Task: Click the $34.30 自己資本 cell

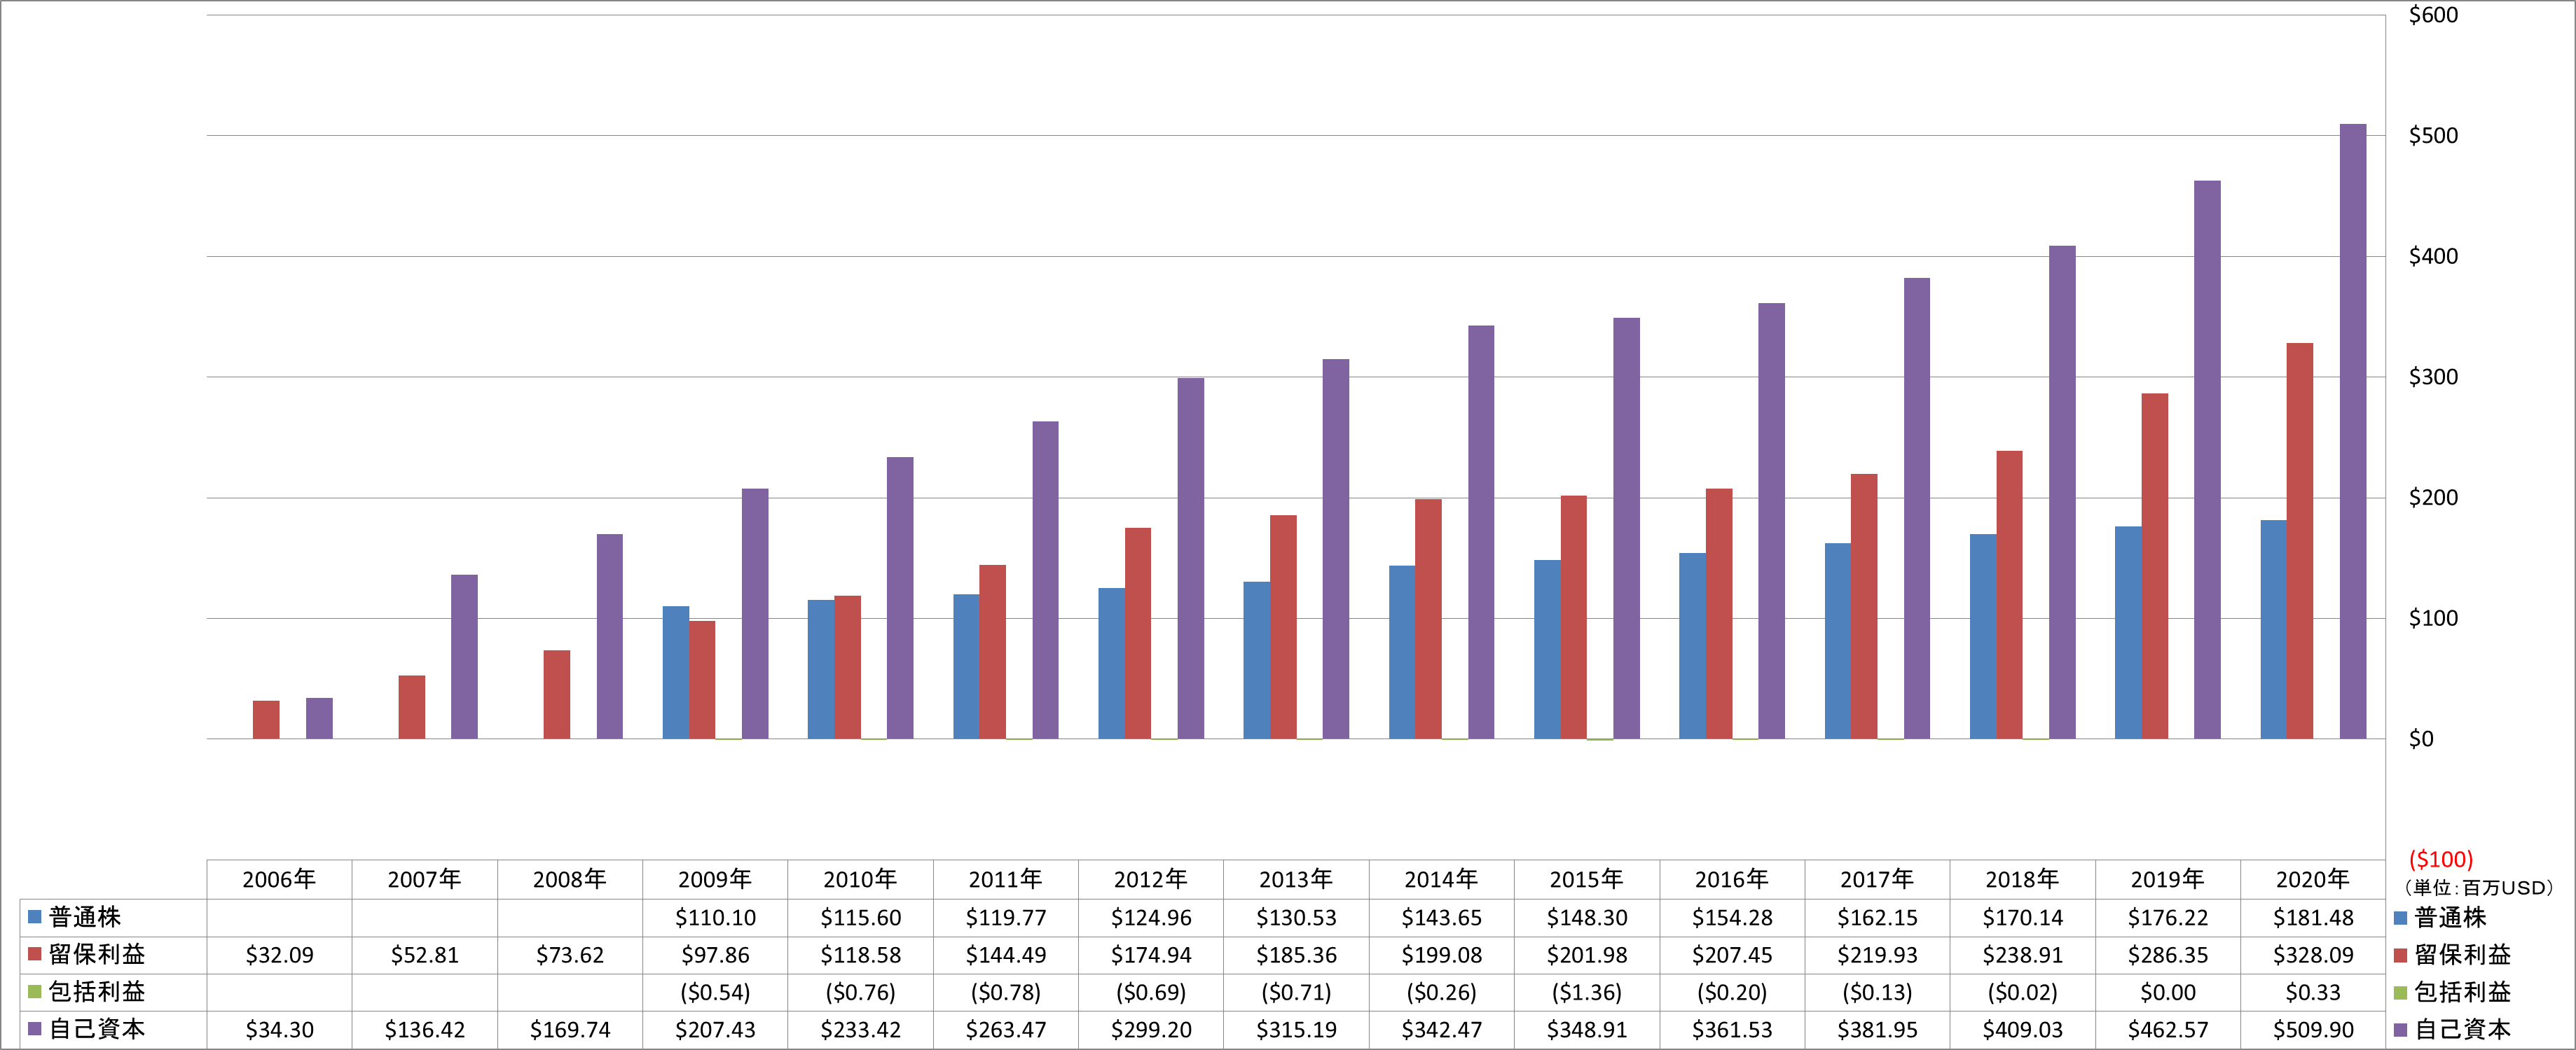Action: coord(279,1030)
